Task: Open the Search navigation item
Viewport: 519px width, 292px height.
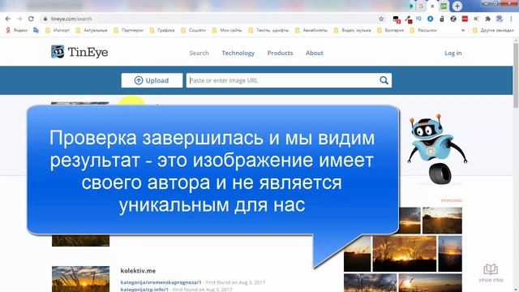Action: [199, 53]
